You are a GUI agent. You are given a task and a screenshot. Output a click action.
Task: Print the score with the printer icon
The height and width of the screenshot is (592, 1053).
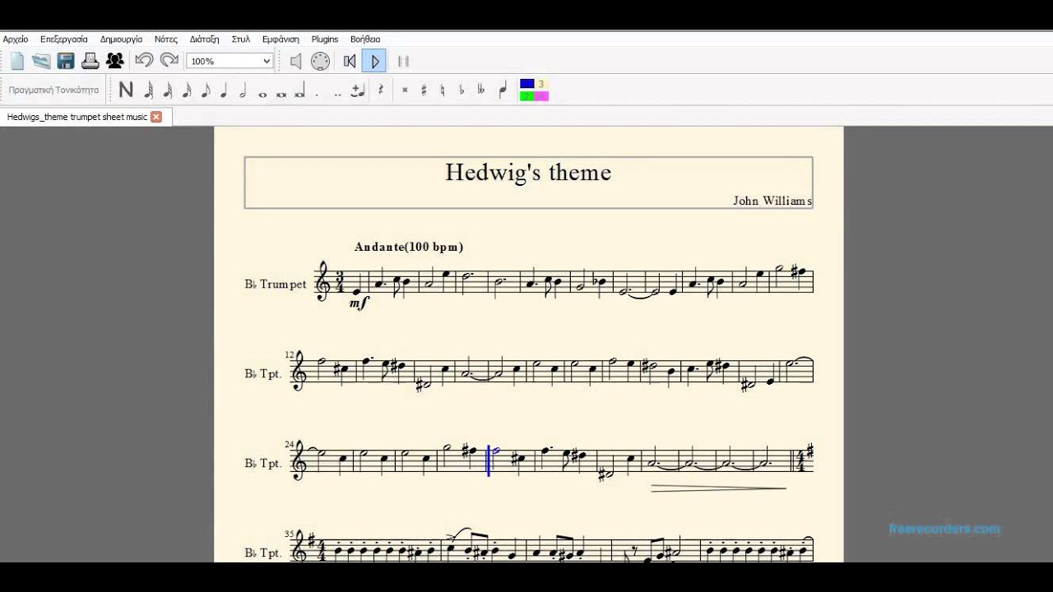point(90,61)
